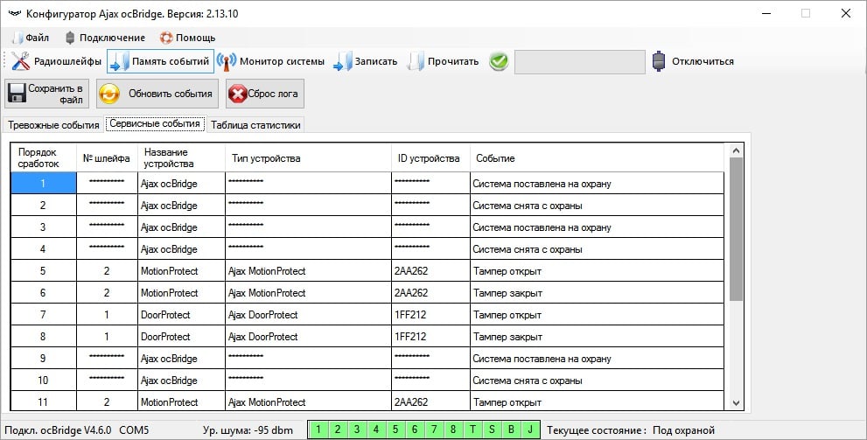Image resolution: width=867 pixels, height=440 pixels.
Task: Click the vertical scrollbar thumb
Action: coord(736,229)
